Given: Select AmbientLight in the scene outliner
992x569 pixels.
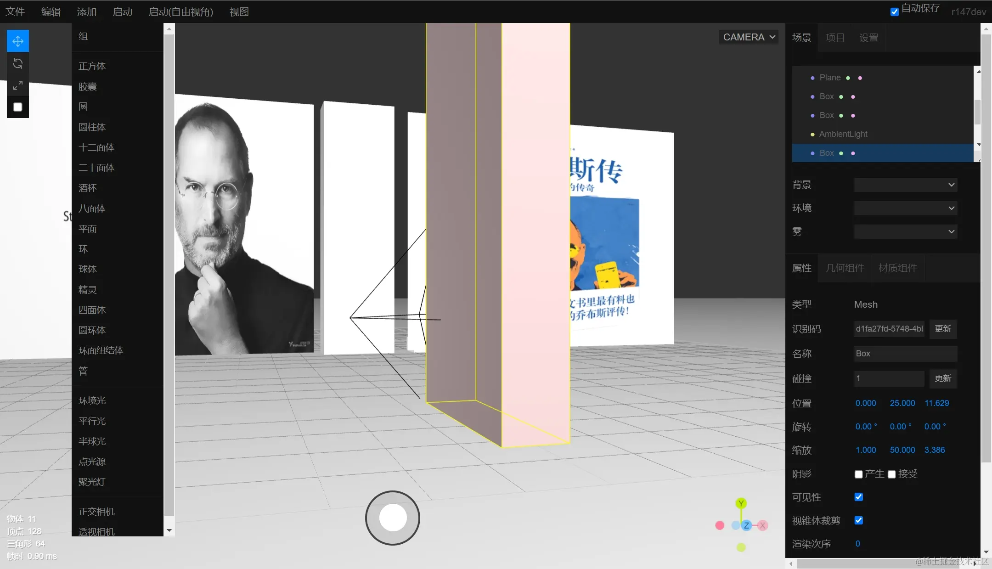Looking at the screenshot, I should tap(843, 134).
